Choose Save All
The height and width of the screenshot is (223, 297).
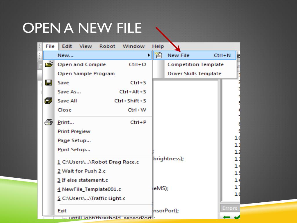pos(97,101)
